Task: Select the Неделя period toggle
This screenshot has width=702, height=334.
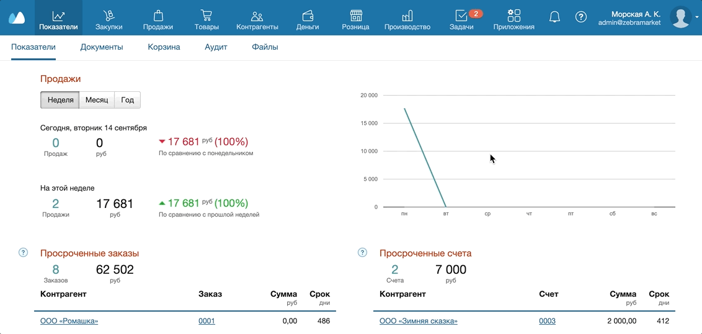Action: coord(61,100)
